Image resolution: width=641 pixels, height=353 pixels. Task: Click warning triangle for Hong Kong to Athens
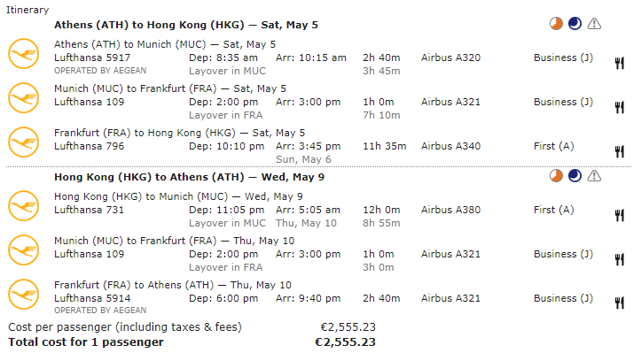[x=594, y=176]
